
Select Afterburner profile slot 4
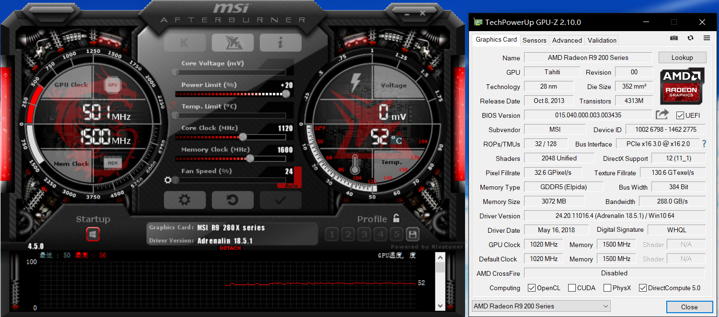380,234
